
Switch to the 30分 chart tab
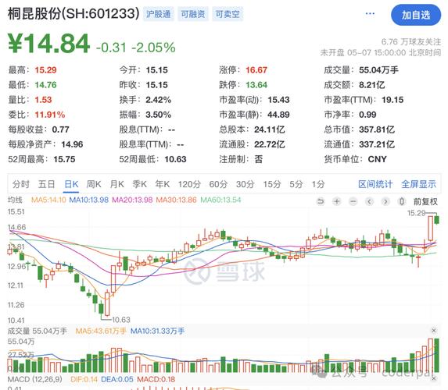pos(246,184)
